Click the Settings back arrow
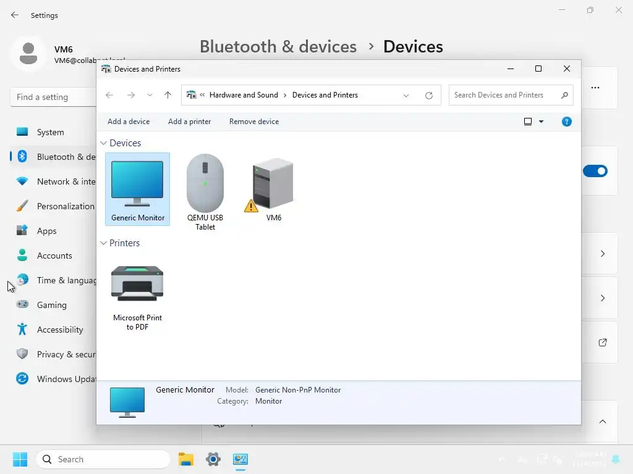633x474 pixels. click(x=15, y=15)
